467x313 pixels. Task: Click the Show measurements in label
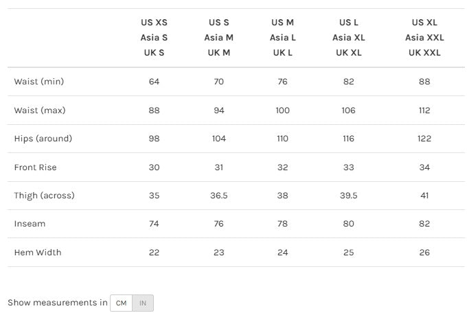58,303
